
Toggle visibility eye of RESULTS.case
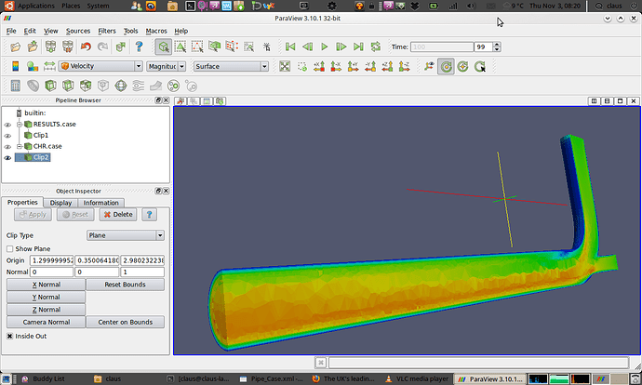7,125
